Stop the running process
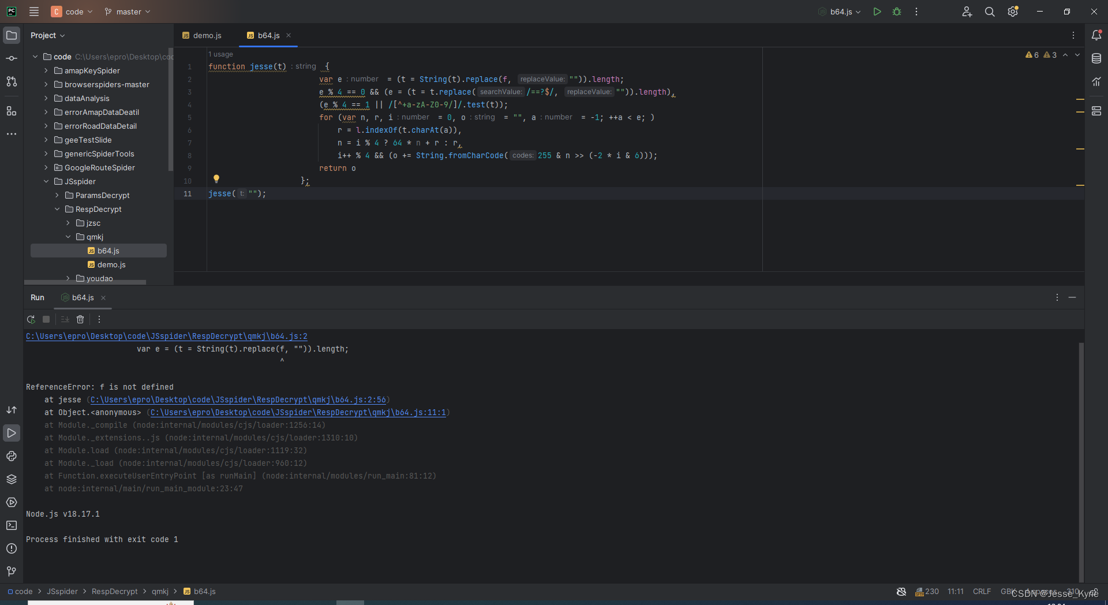This screenshot has height=605, width=1108. [x=46, y=319]
